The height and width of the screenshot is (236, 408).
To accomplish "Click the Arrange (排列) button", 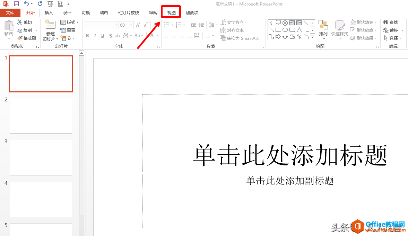I will click(323, 29).
